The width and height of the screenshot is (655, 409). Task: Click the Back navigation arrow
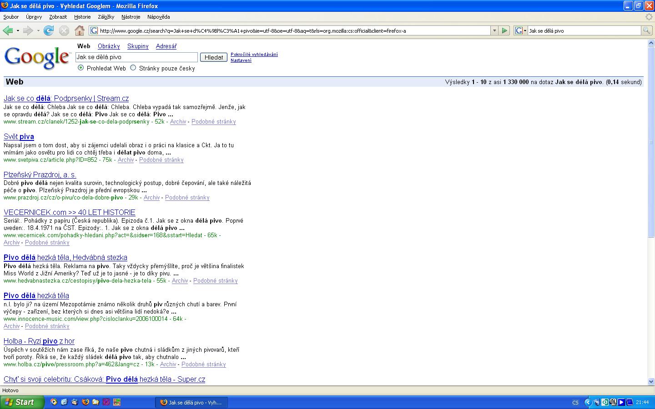(x=8, y=30)
